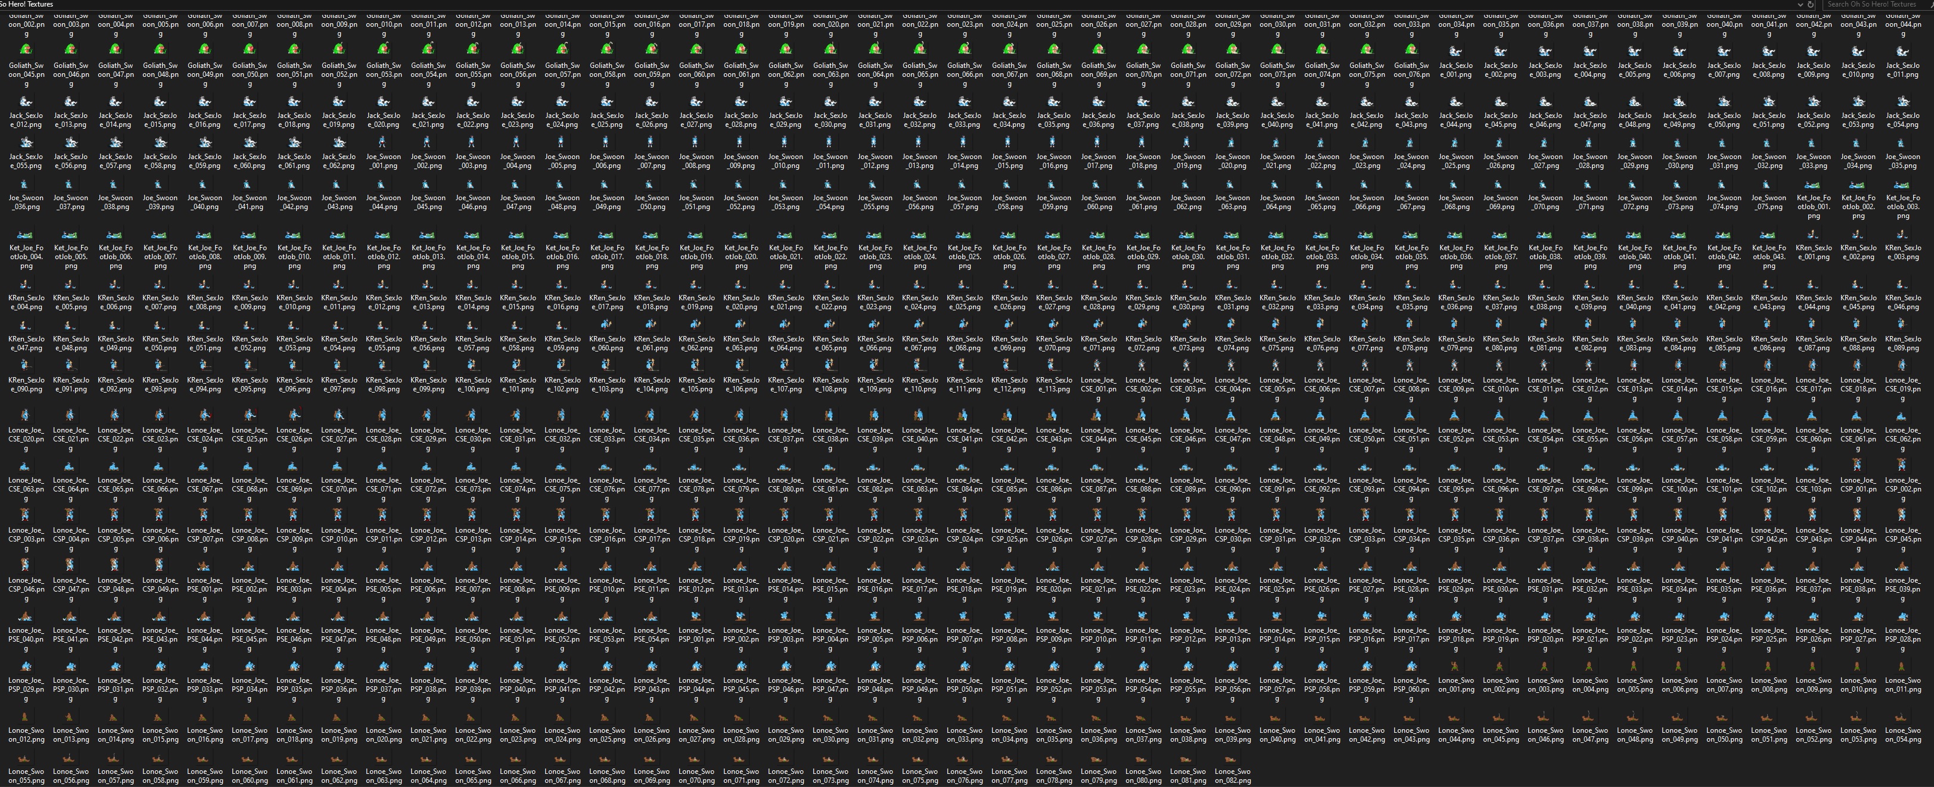This screenshot has height=787, width=1934.
Task: Click Joe_Swoon_036.png file icon
Action: pyautogui.click(x=26, y=184)
